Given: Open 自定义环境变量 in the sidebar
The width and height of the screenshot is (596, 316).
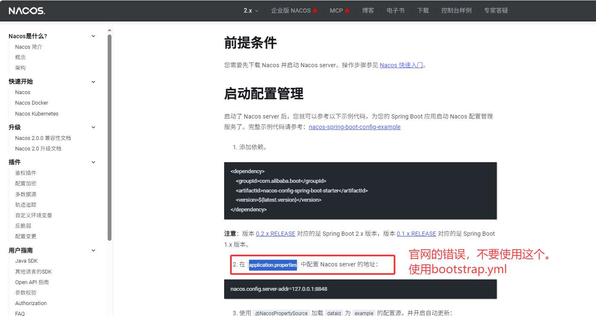Looking at the screenshot, I should click(x=34, y=215).
